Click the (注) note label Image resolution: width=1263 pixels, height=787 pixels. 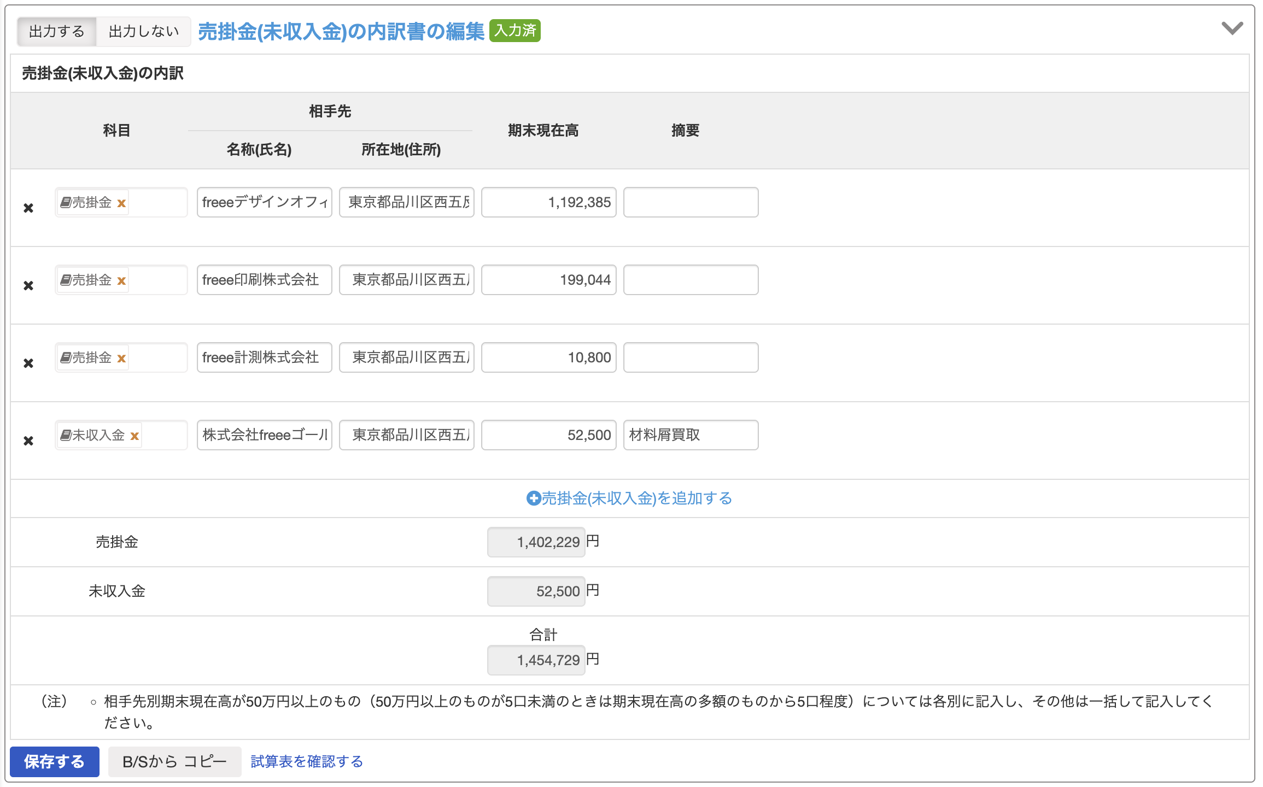[x=54, y=701]
